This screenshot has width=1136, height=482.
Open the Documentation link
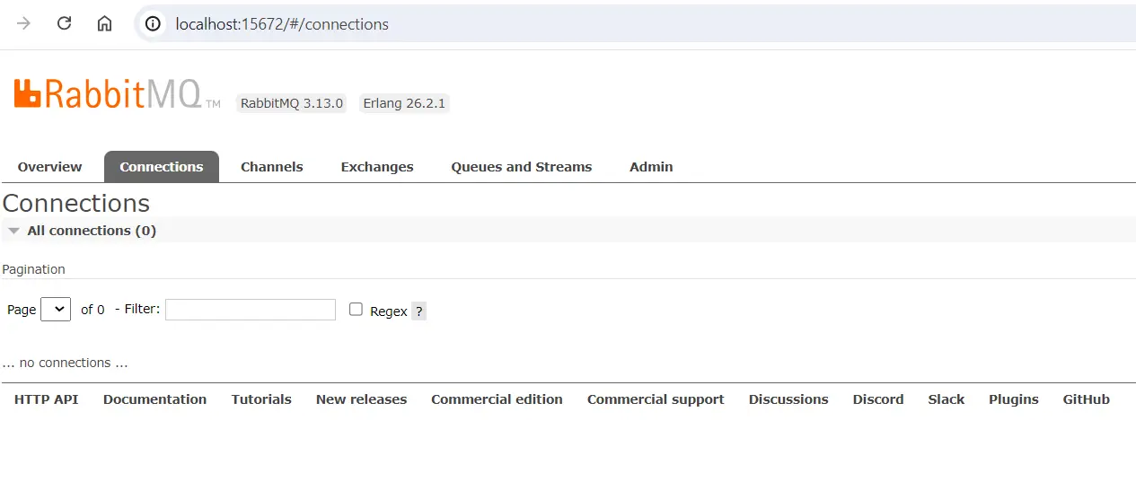[x=154, y=399]
